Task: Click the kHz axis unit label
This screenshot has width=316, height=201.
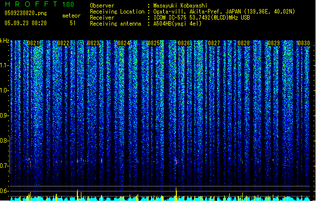Action: pos(5,41)
